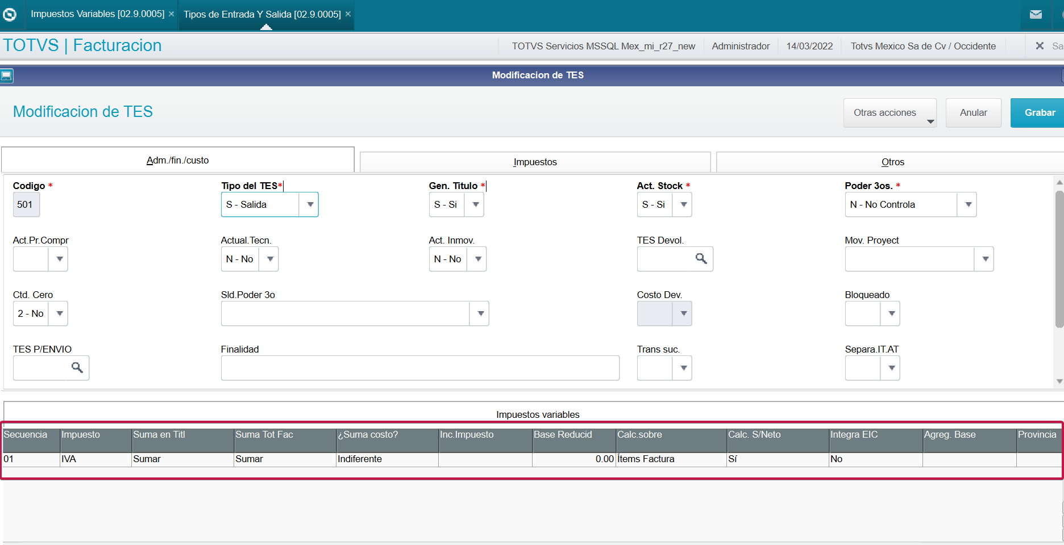Click the scrollbar up arrow
The width and height of the screenshot is (1064, 545).
pyautogui.click(x=1059, y=182)
